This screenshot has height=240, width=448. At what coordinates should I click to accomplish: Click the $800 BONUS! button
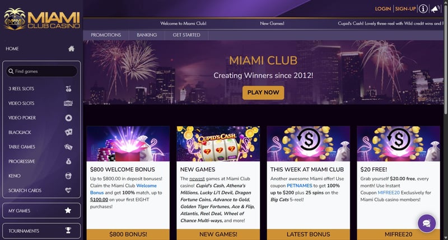pos(128,234)
